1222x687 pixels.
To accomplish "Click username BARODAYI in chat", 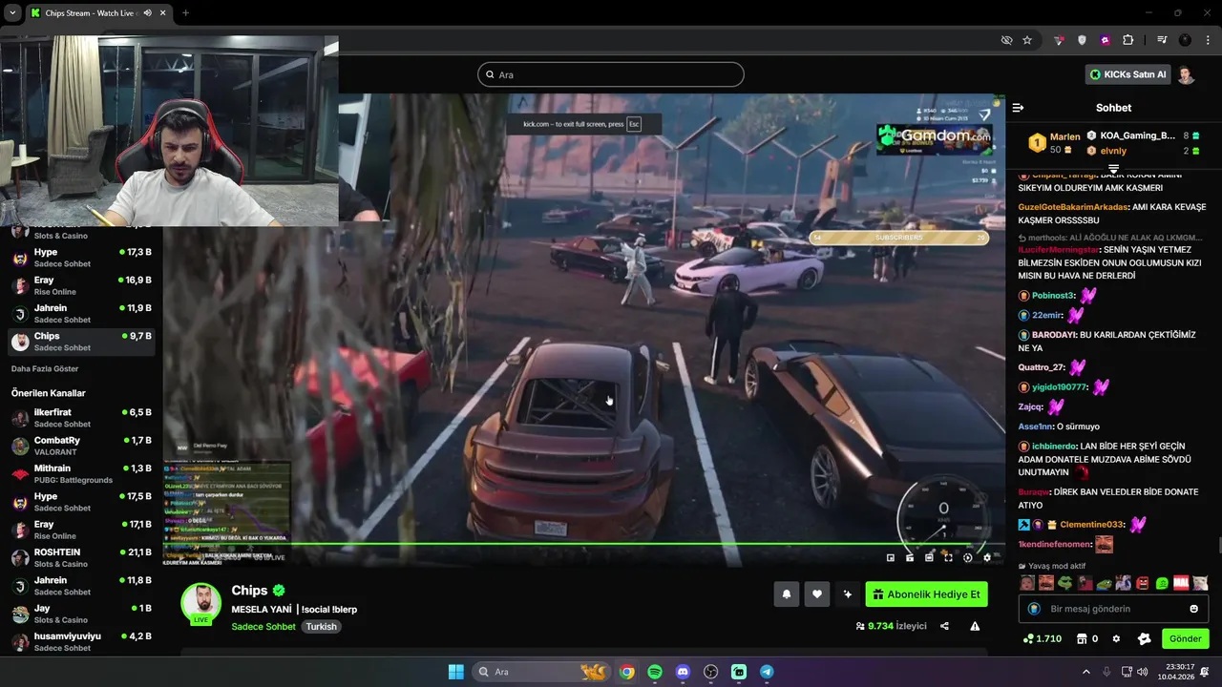I will [x=1055, y=335].
